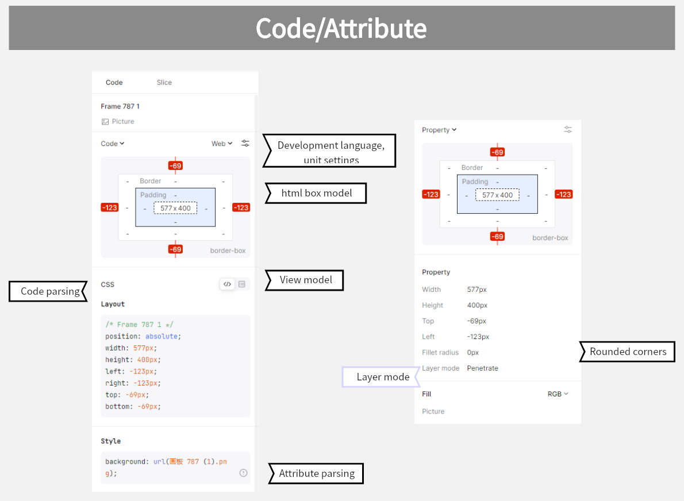Click border-box label in code panel
Image resolution: width=684 pixels, height=501 pixels.
click(x=228, y=250)
